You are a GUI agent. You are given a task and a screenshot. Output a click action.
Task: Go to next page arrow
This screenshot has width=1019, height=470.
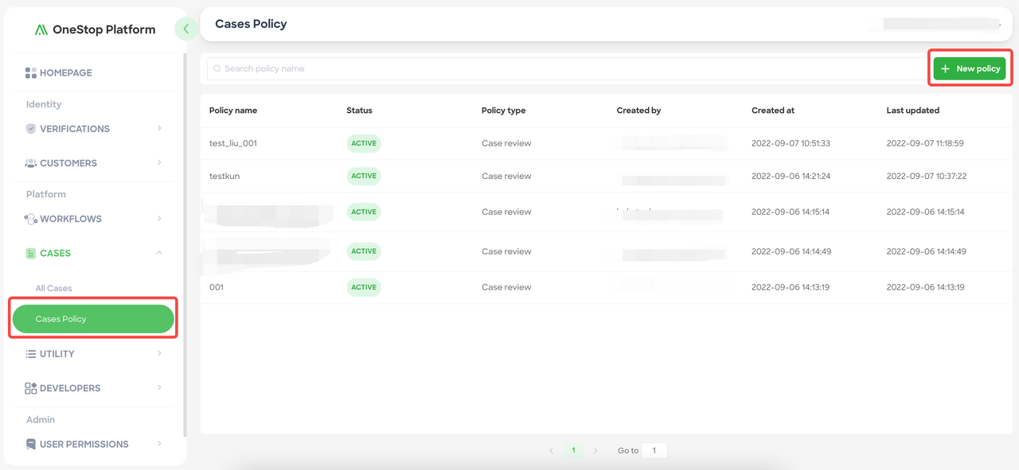pos(595,451)
